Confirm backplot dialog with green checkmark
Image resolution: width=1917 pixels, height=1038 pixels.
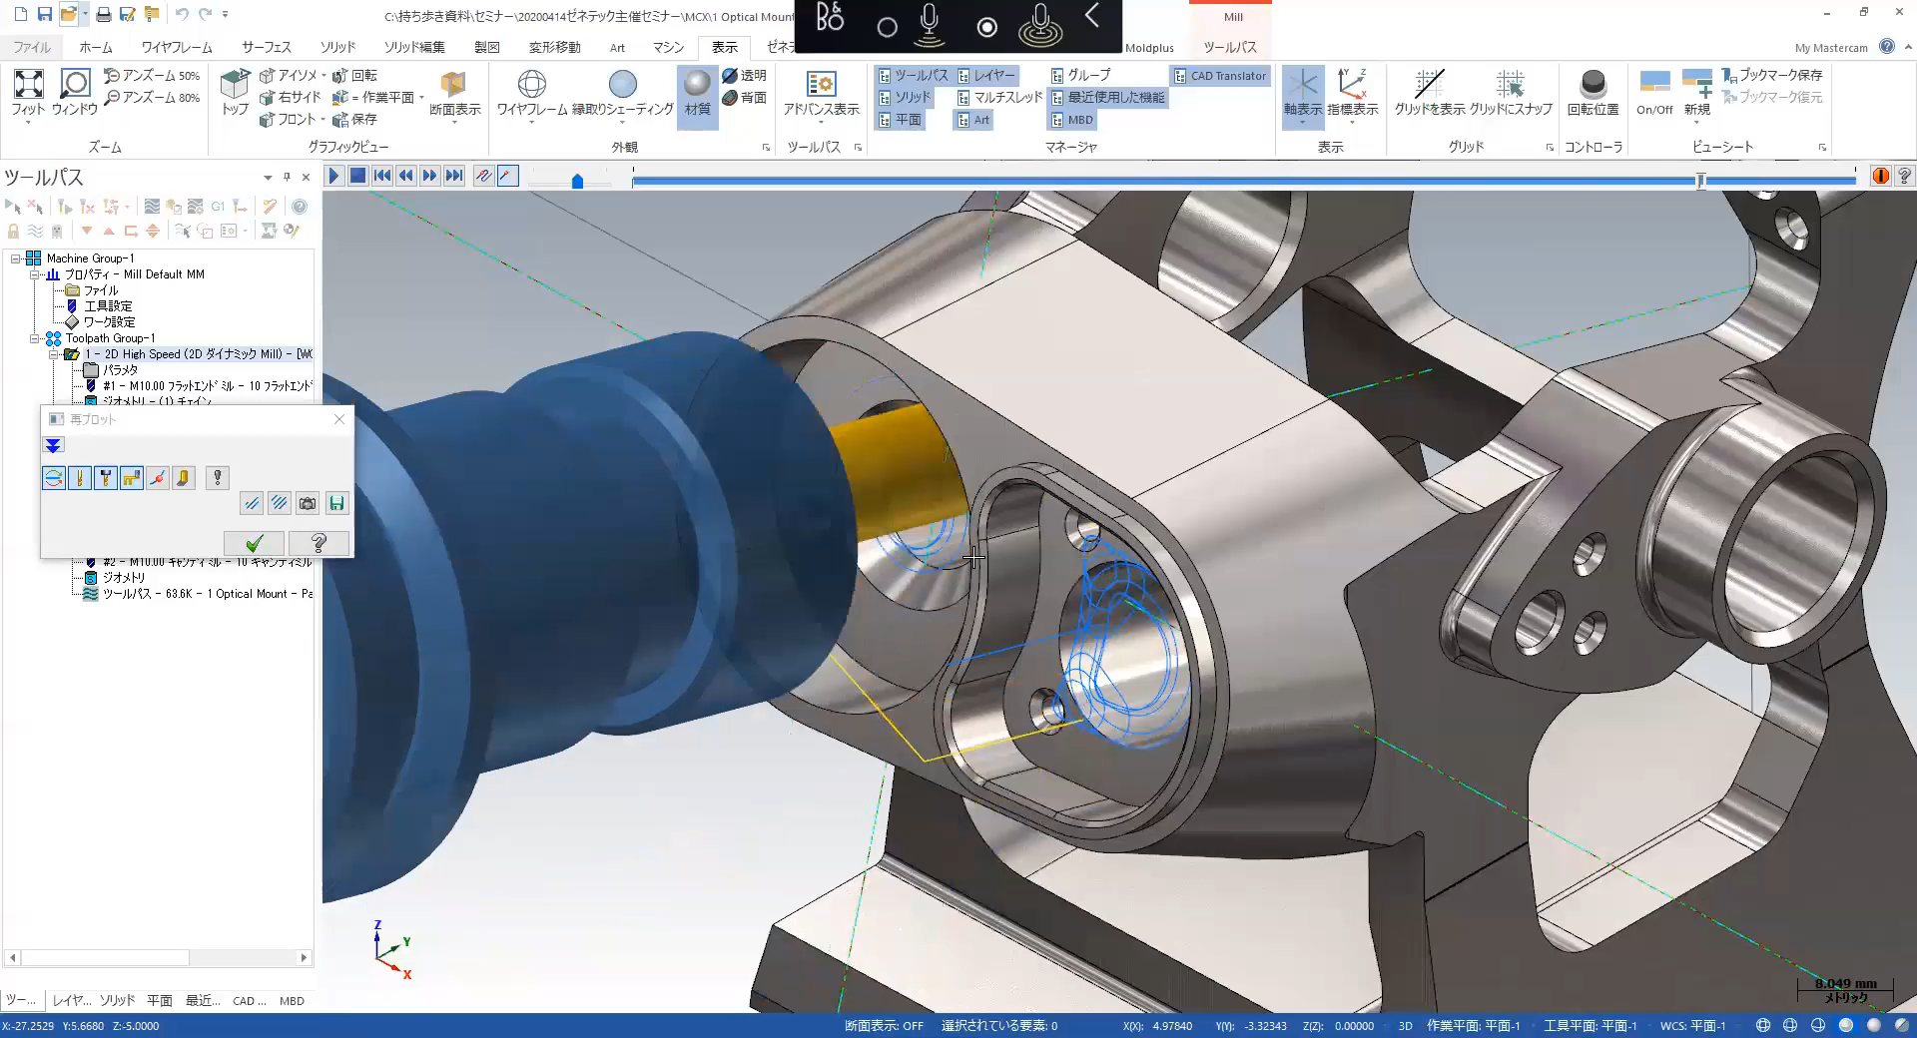click(x=255, y=543)
